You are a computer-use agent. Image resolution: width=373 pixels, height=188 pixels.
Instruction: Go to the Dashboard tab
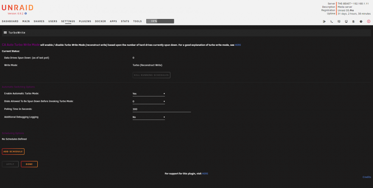click(10, 21)
